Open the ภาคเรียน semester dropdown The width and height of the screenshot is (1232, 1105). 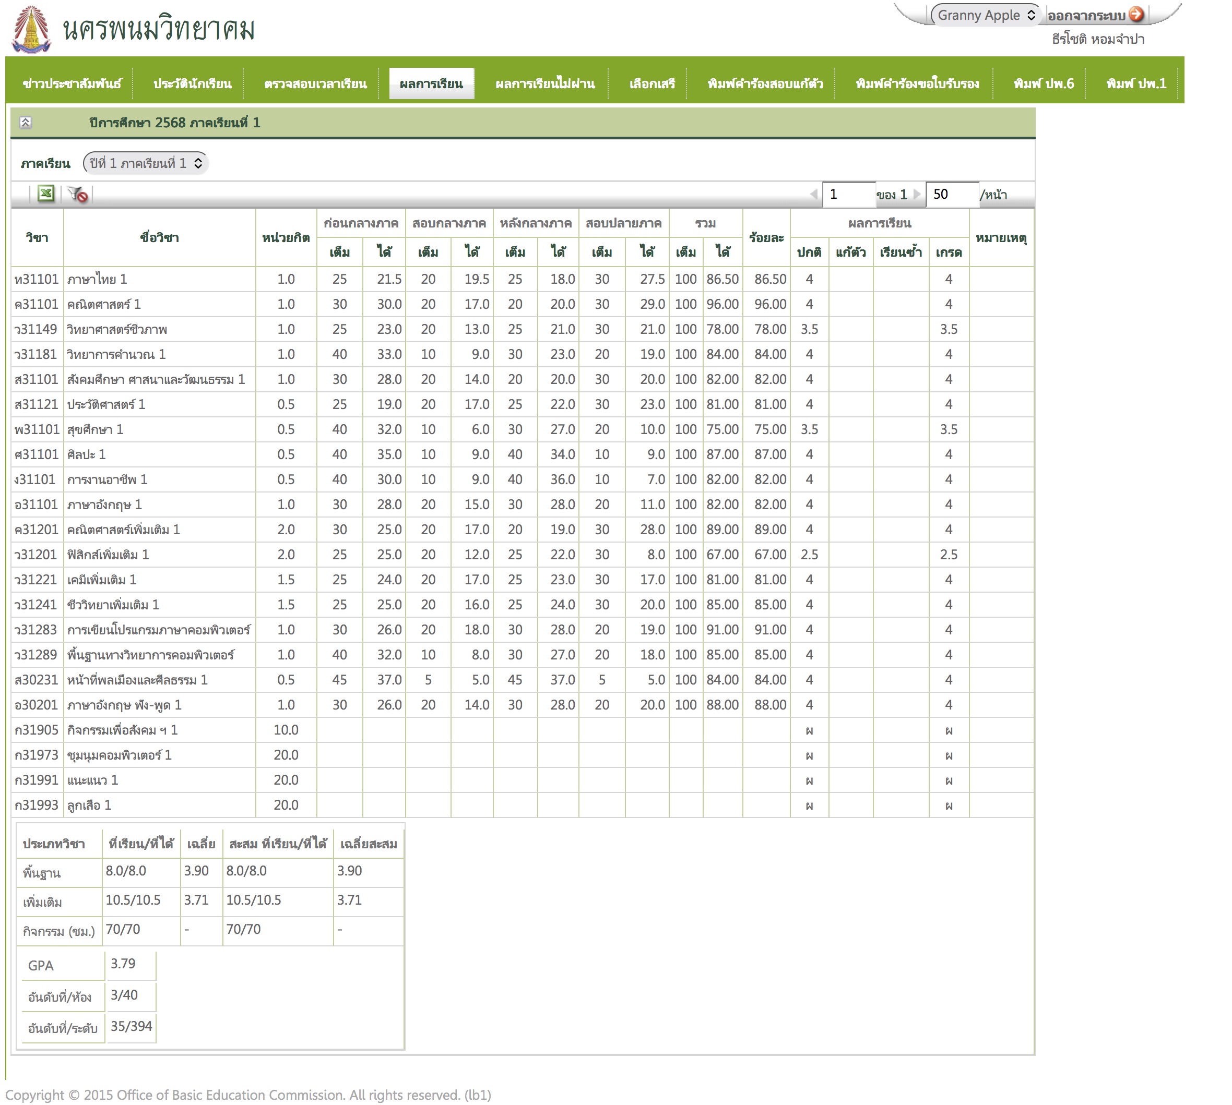coord(145,163)
